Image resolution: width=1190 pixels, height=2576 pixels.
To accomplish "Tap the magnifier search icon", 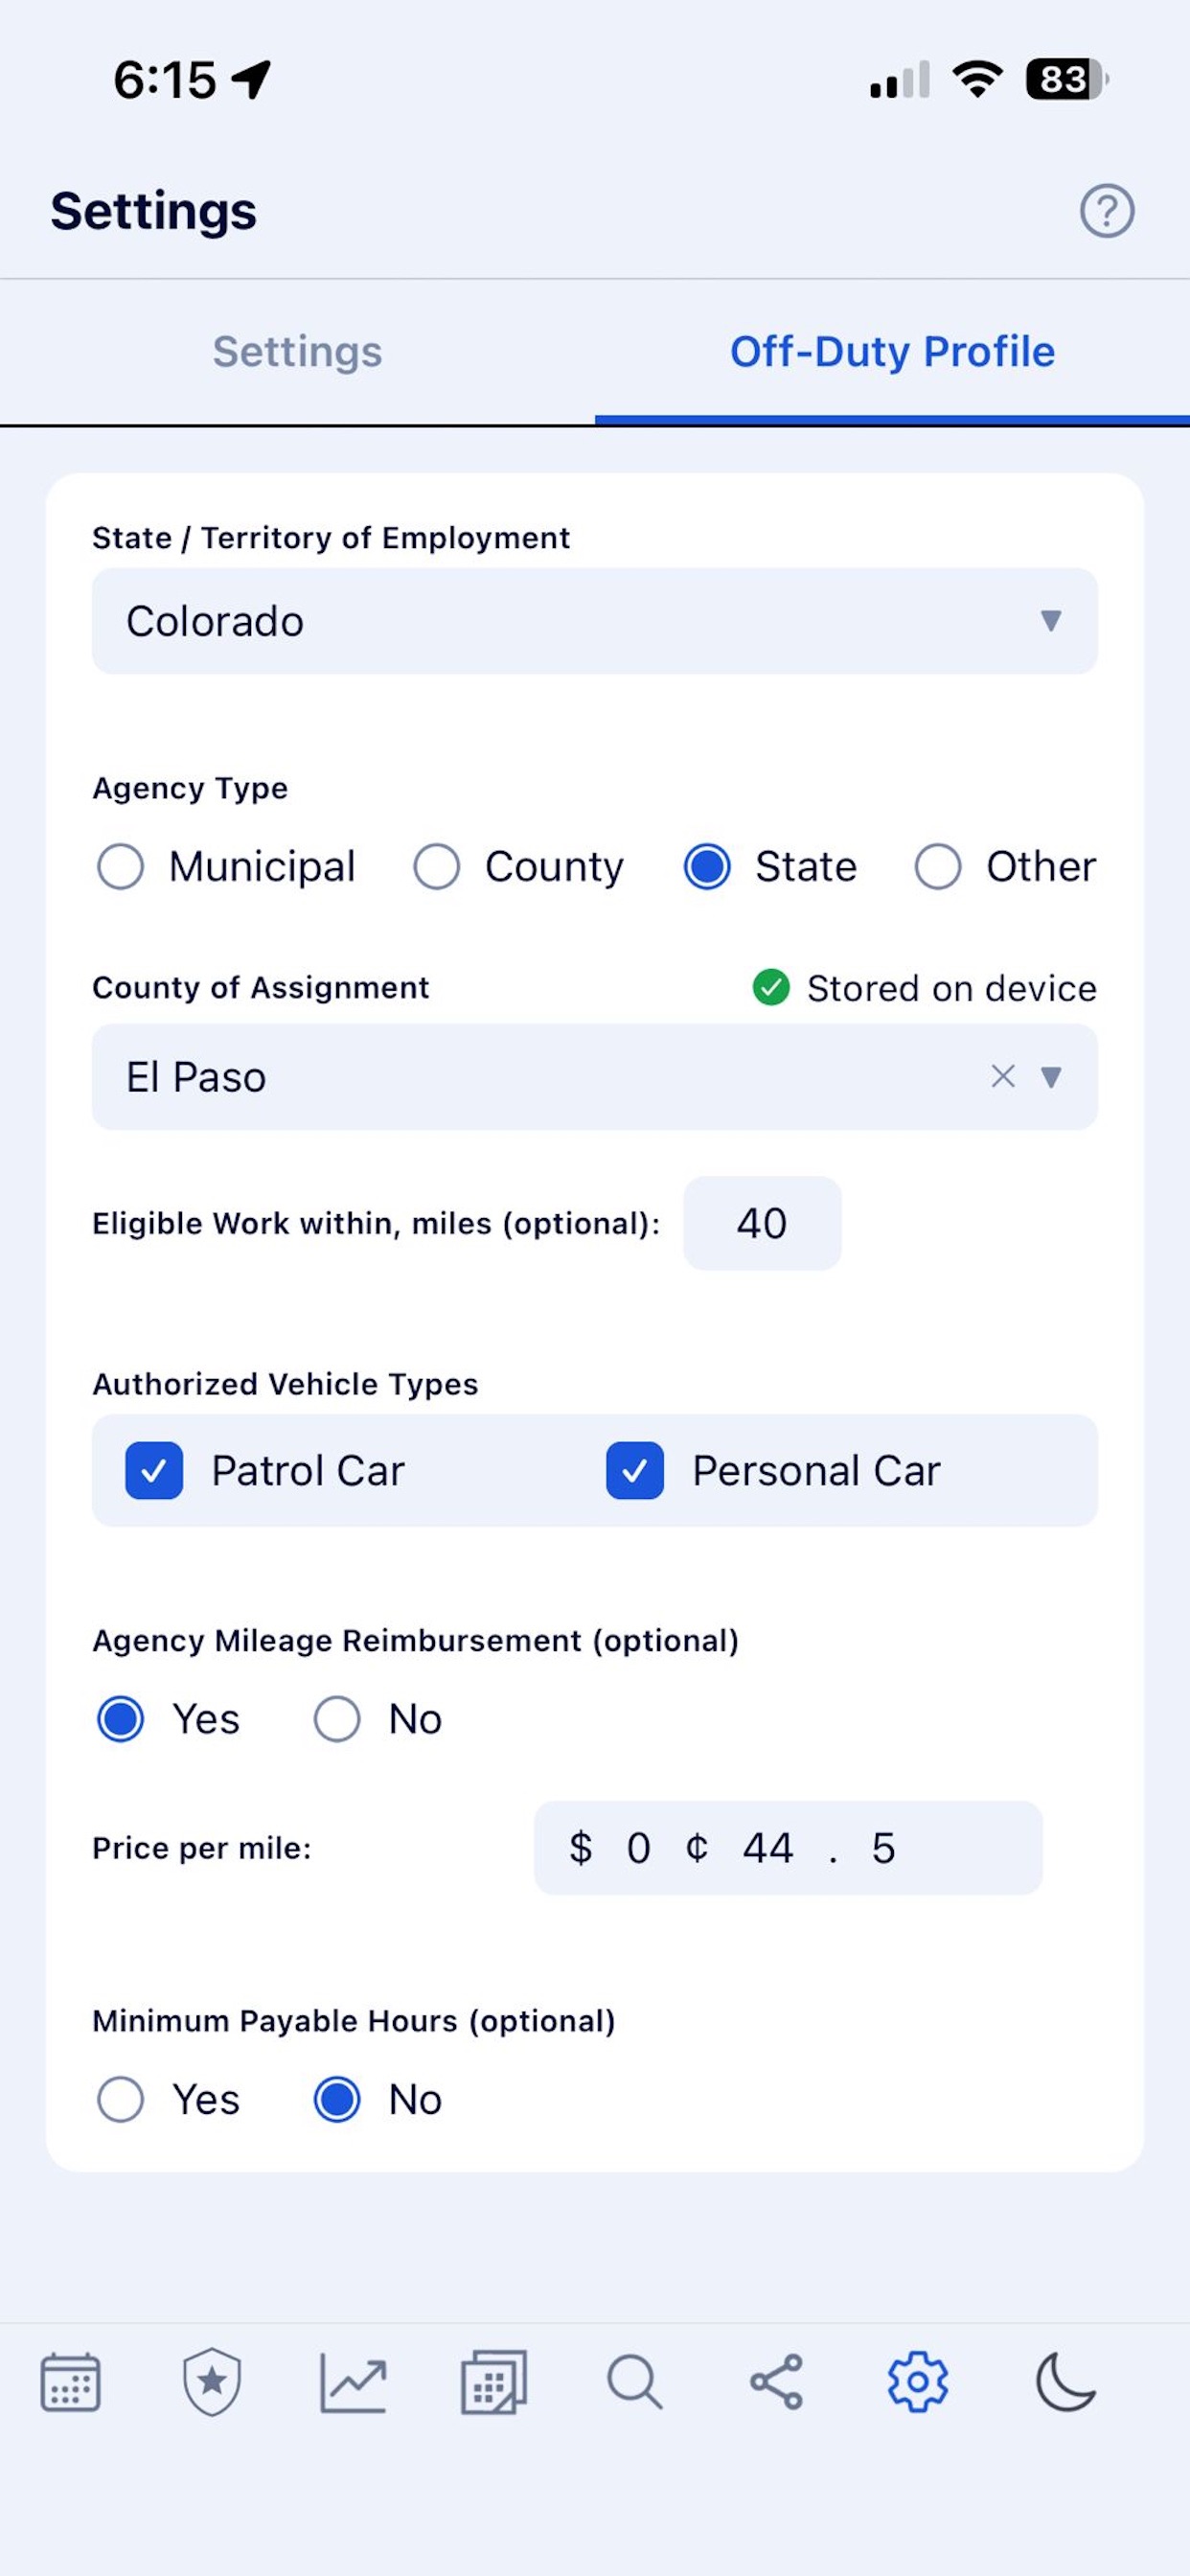I will click(x=635, y=2382).
